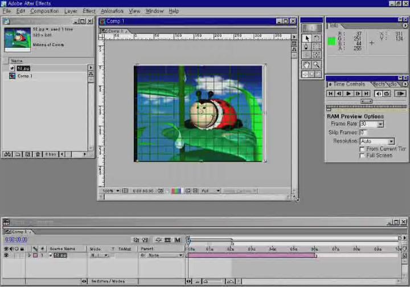Select the Pan Behind tool
Viewport: 410px width, 287px height.
point(317,55)
